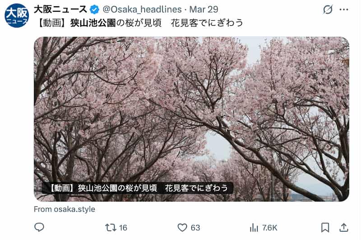The height and width of the screenshot is (240, 361).
Task: Click the From osaka.style source link
Action: click(65, 209)
